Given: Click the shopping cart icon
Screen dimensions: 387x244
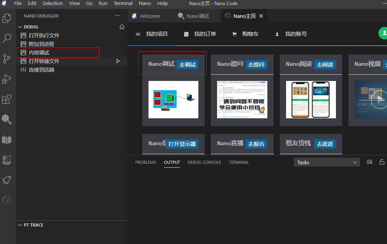Looking at the screenshot, I should coord(235,34).
